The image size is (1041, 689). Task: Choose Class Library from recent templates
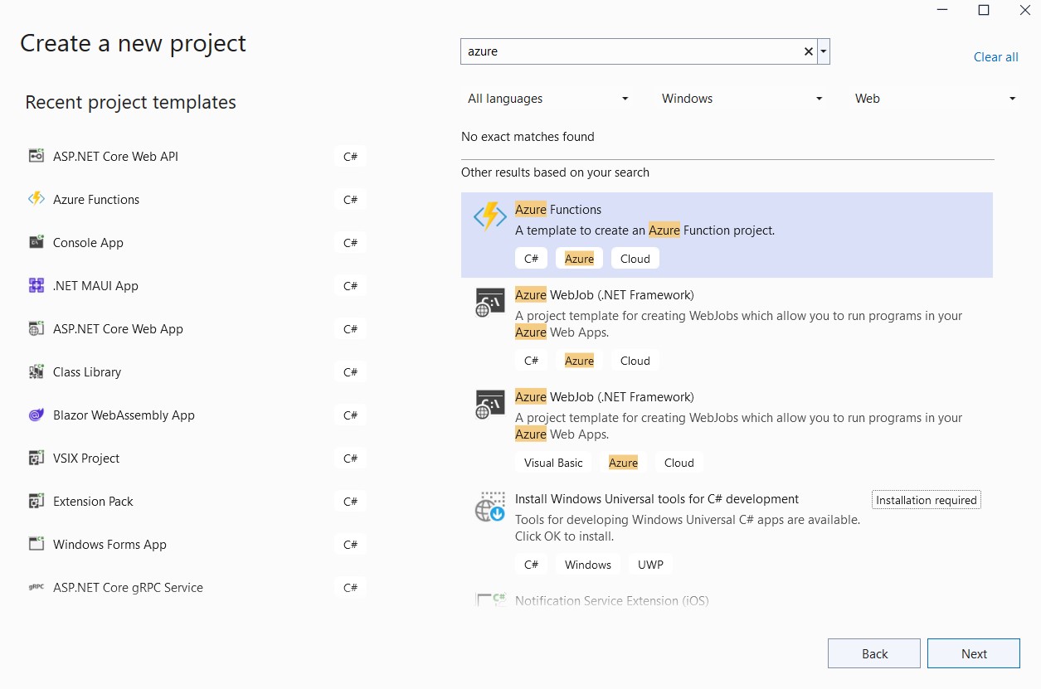click(197, 371)
